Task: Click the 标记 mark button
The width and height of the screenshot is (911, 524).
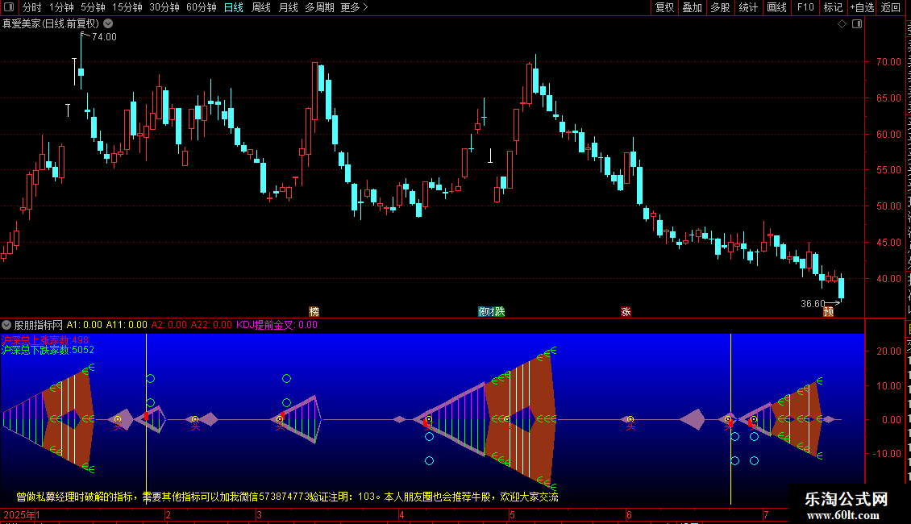Action: (x=833, y=7)
